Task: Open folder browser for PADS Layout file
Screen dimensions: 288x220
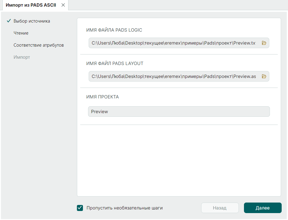Action: tap(264, 76)
